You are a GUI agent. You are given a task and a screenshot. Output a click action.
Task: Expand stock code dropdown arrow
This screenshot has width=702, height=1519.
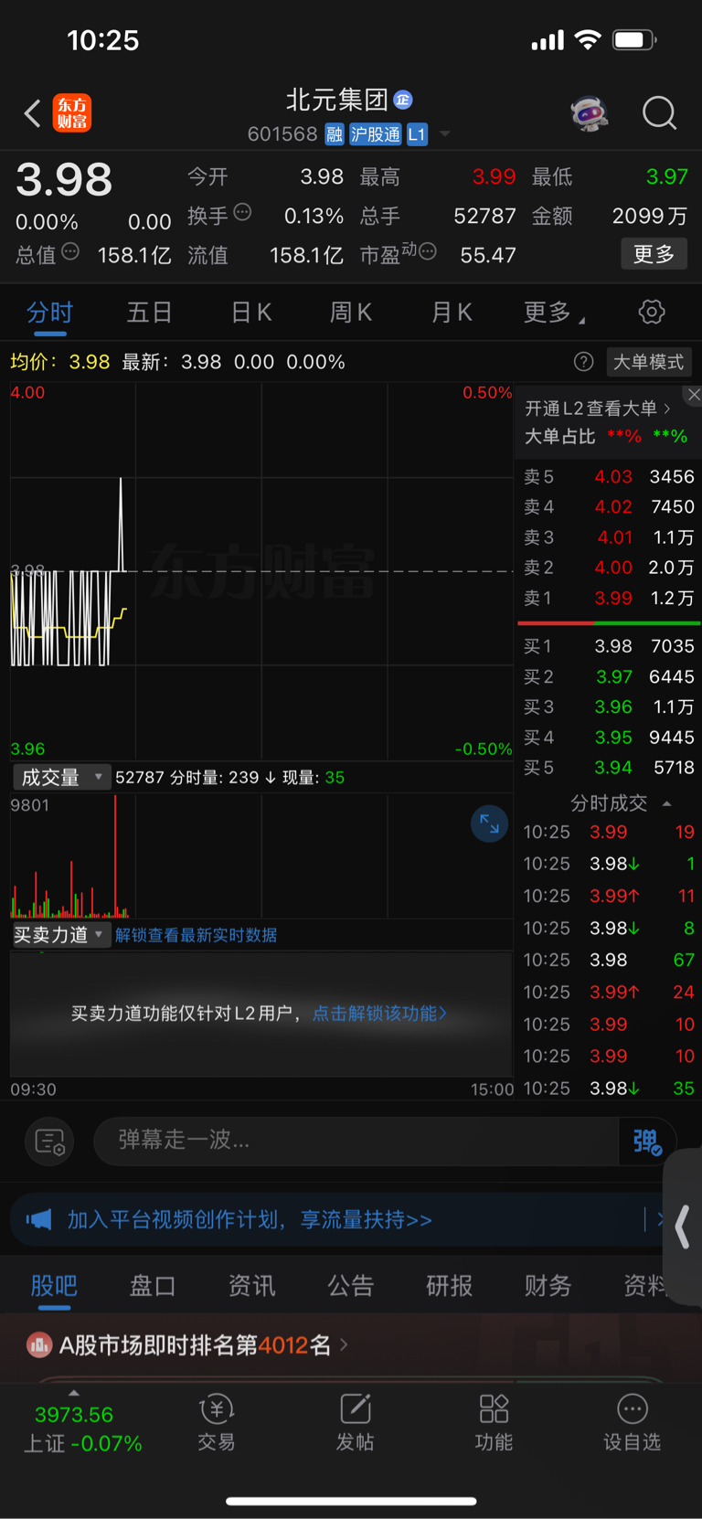point(445,134)
